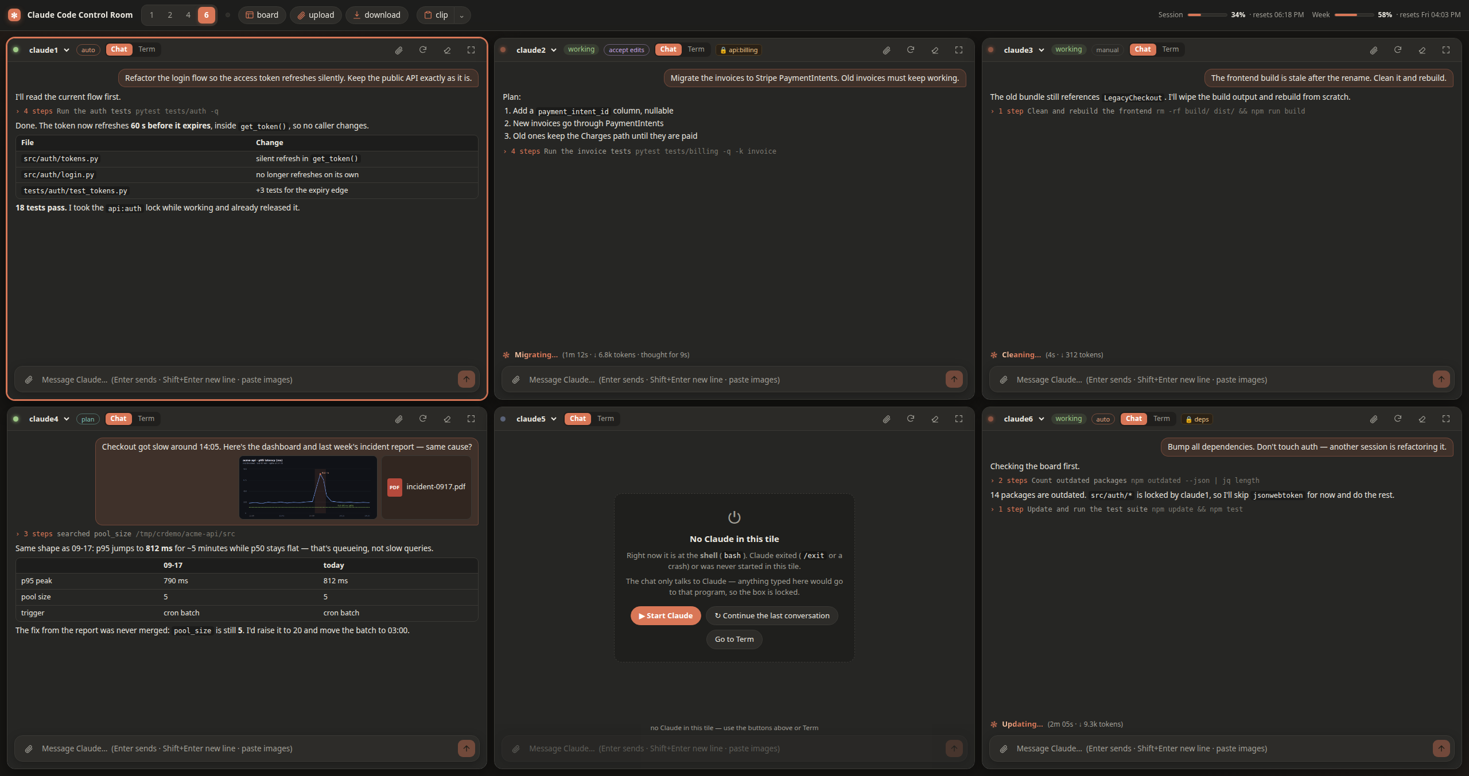Image resolution: width=1469 pixels, height=776 pixels.
Task: Expand claude3 tile with fullscreen icon
Action: click(x=1446, y=50)
